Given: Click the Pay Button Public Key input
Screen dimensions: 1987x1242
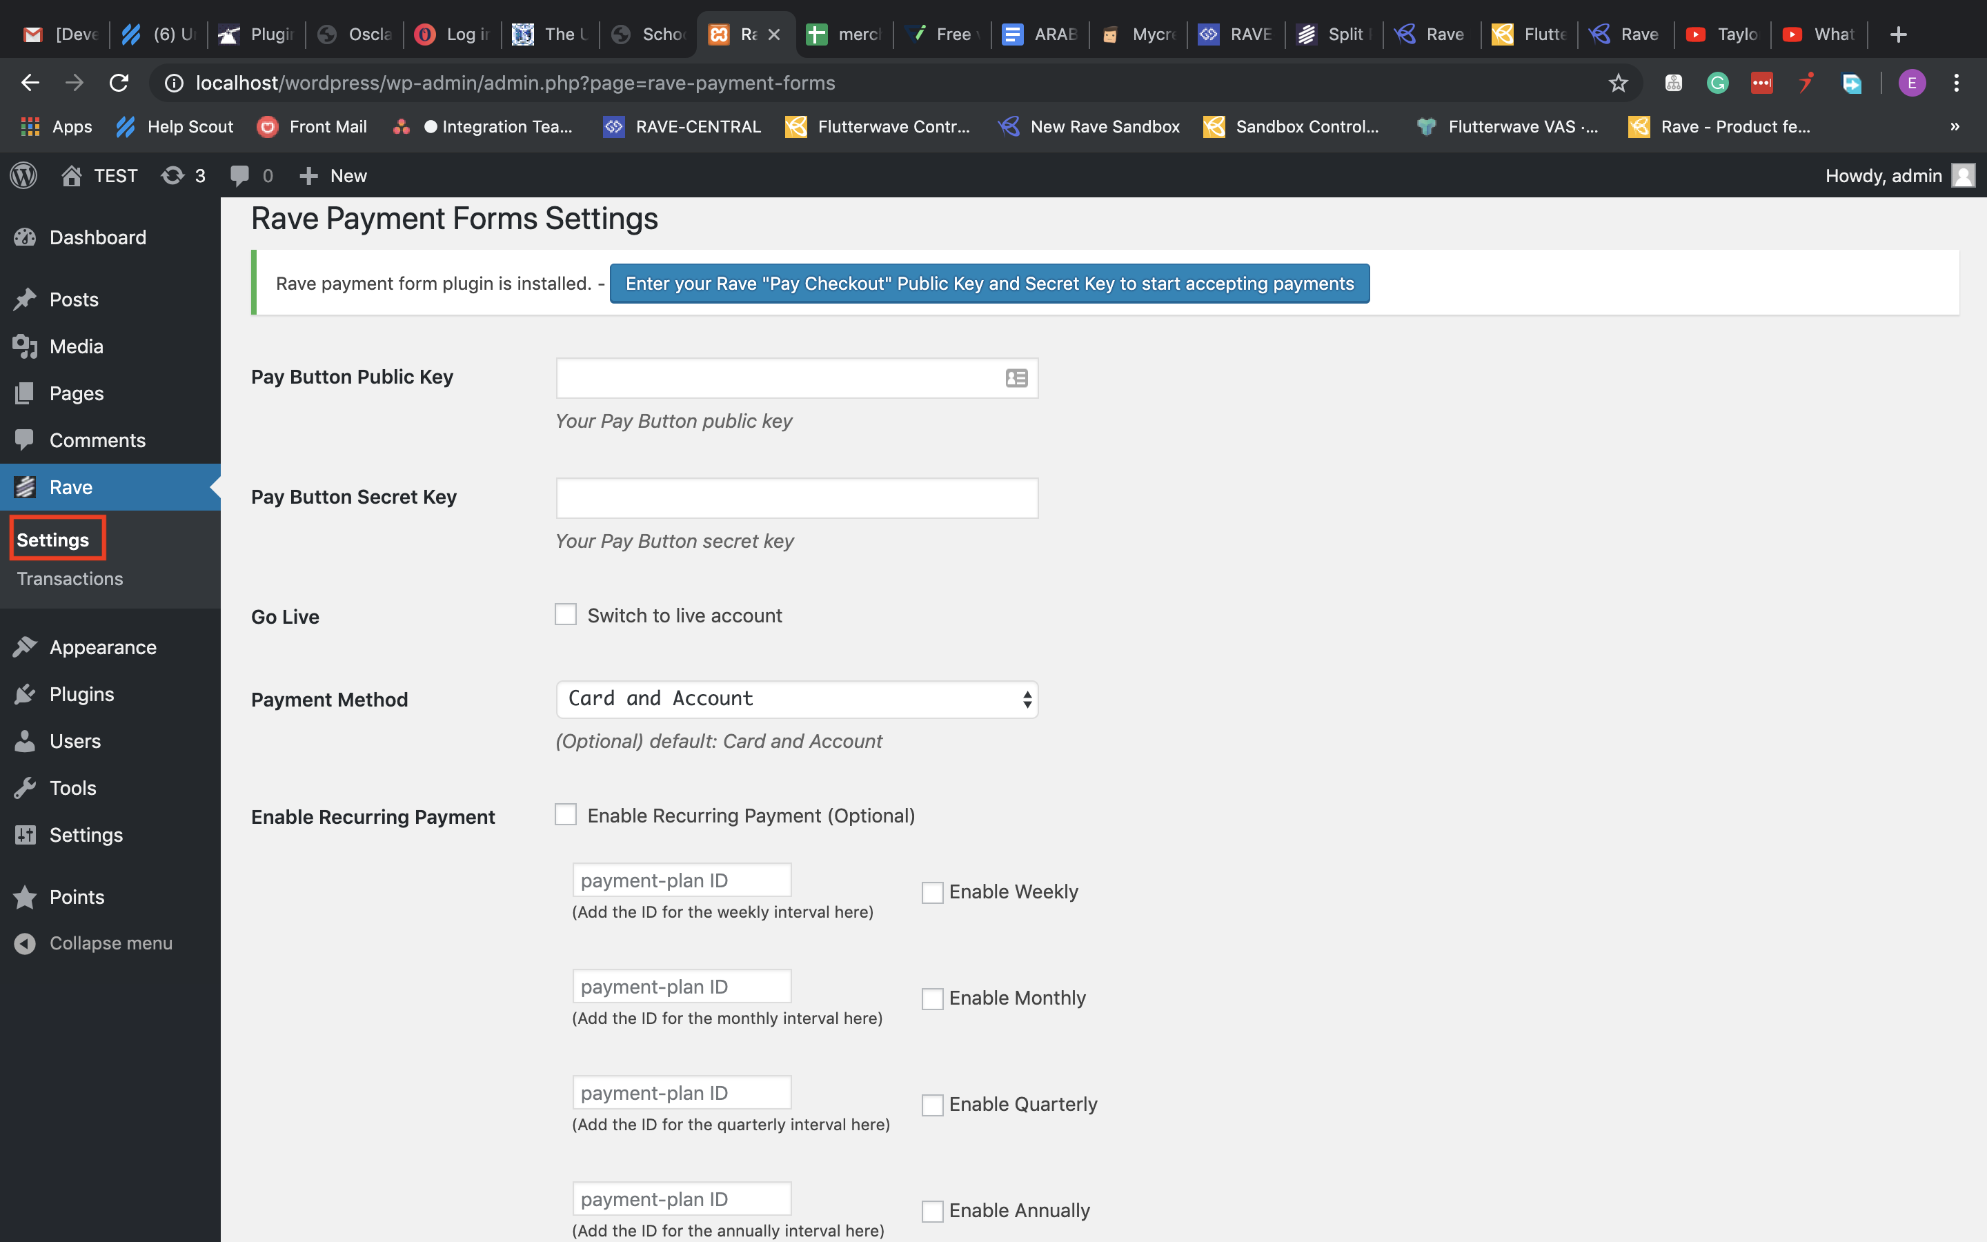Looking at the screenshot, I should pos(798,378).
